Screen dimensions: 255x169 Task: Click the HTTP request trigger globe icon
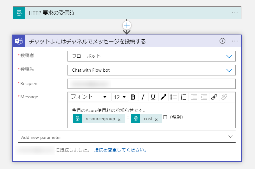click(x=19, y=13)
